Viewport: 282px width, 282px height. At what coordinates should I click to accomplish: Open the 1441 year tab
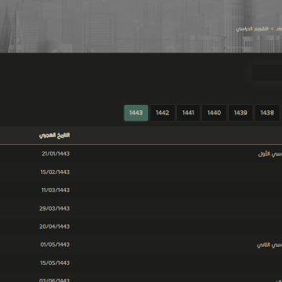point(188,113)
